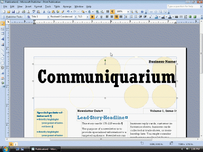The width and height of the screenshot is (203, 152).
Task: Click the Fill Color paint bucket
Action: pyautogui.click(x=157, y=17)
